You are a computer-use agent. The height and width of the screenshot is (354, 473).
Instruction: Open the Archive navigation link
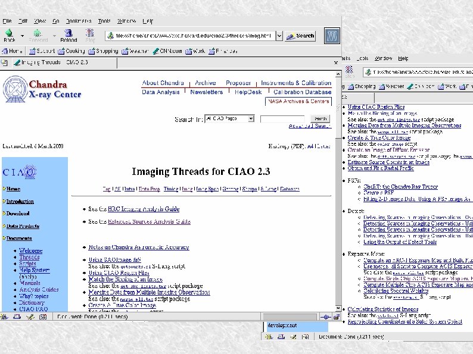tap(206, 83)
